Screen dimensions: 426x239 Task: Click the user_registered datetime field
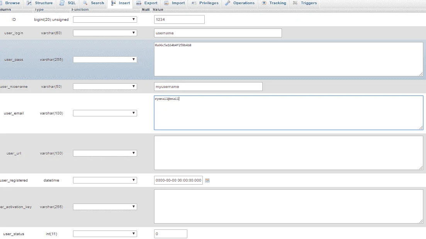click(178, 180)
